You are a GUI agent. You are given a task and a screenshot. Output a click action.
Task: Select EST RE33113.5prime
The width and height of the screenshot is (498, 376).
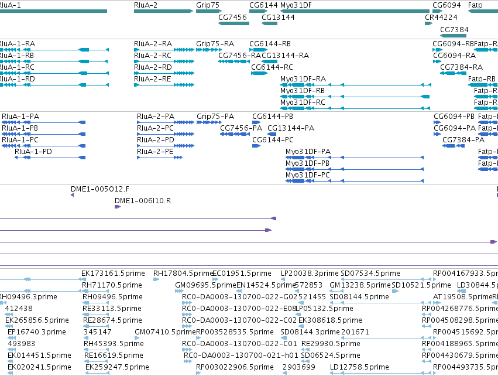[x=112, y=309]
